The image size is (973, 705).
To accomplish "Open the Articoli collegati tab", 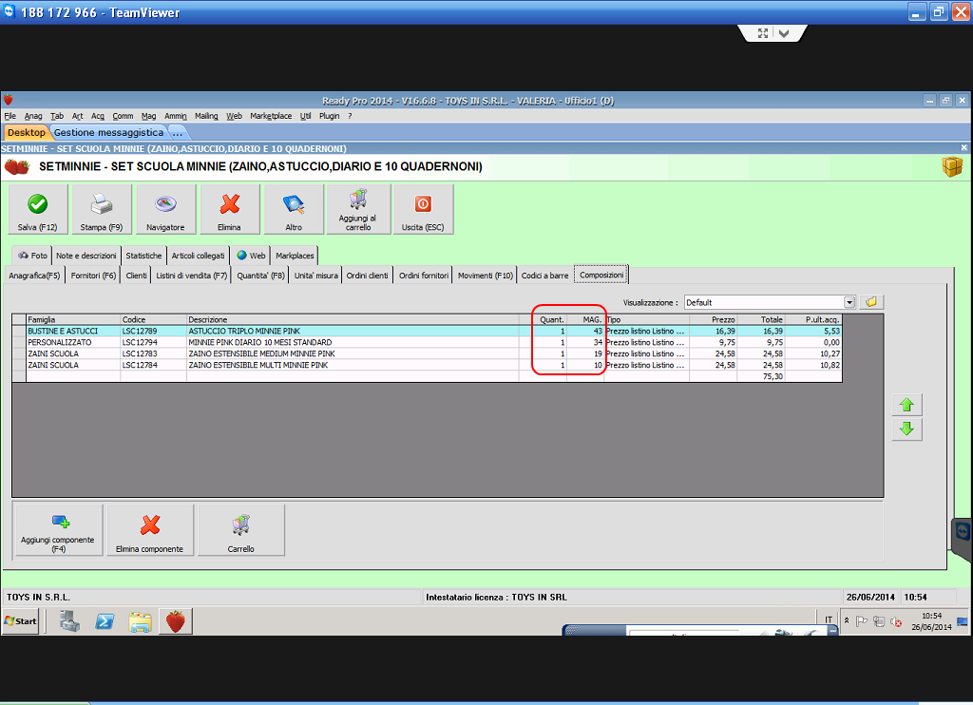I will (x=198, y=256).
